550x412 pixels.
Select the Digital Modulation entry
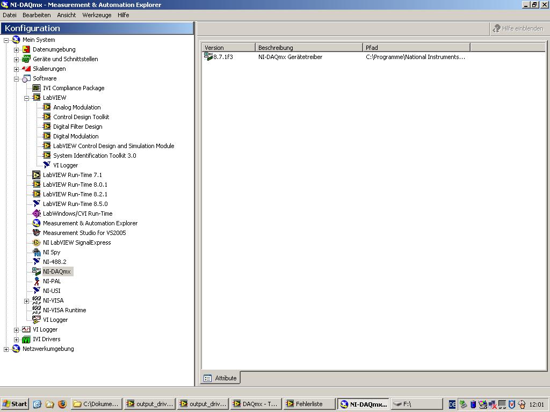click(76, 136)
